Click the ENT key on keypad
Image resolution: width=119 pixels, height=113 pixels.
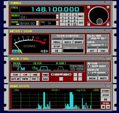click(81, 23)
